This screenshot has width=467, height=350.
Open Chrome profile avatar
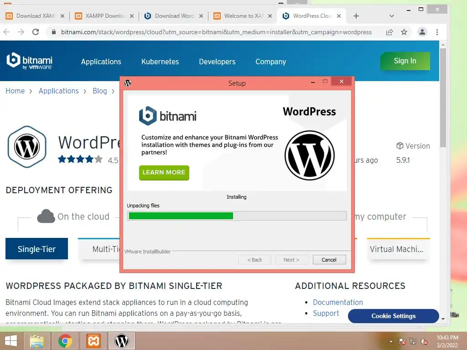(422, 32)
